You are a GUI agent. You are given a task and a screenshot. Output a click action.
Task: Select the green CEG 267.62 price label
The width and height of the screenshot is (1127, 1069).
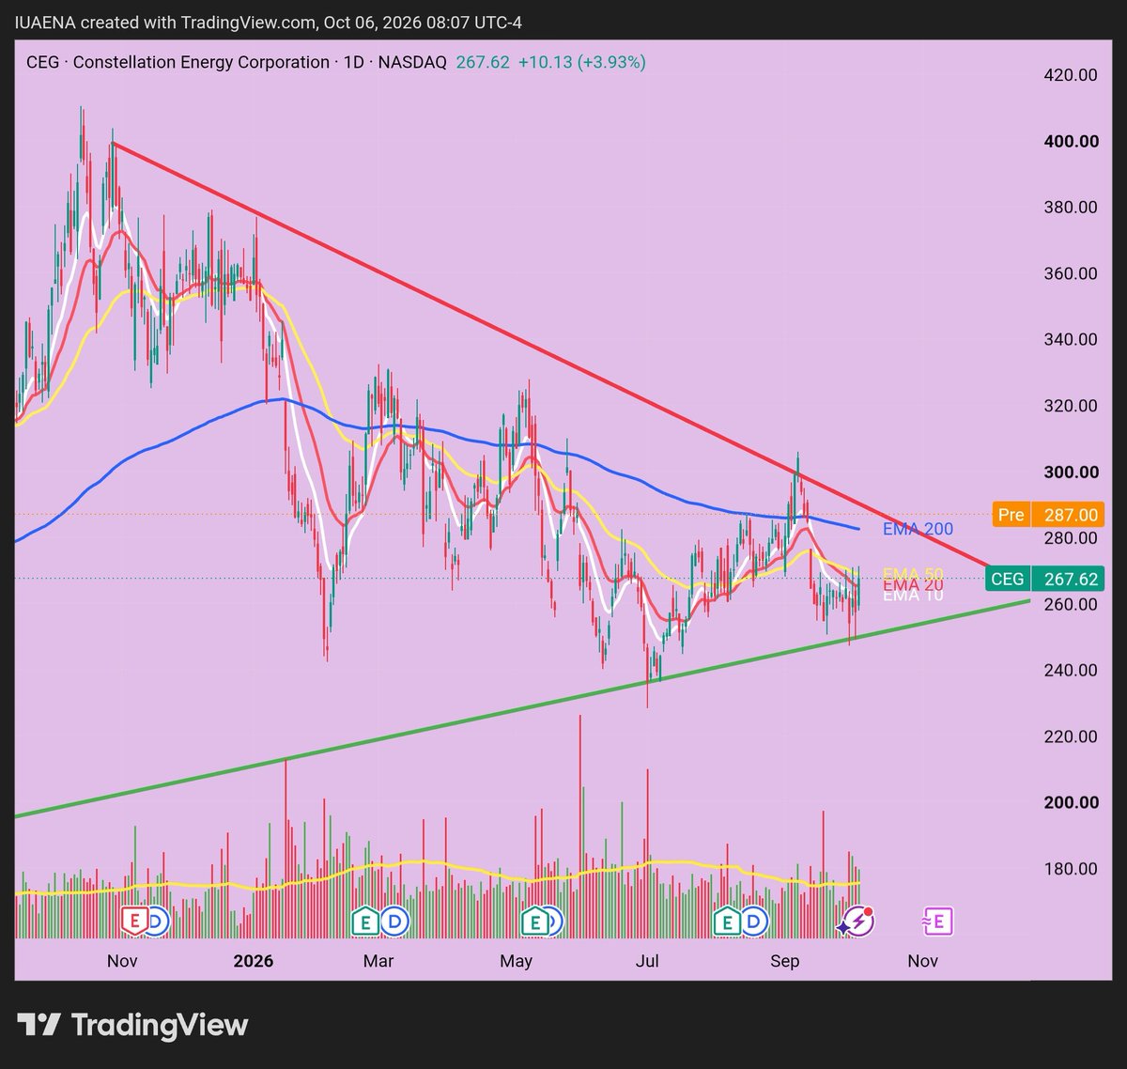(x=1042, y=580)
